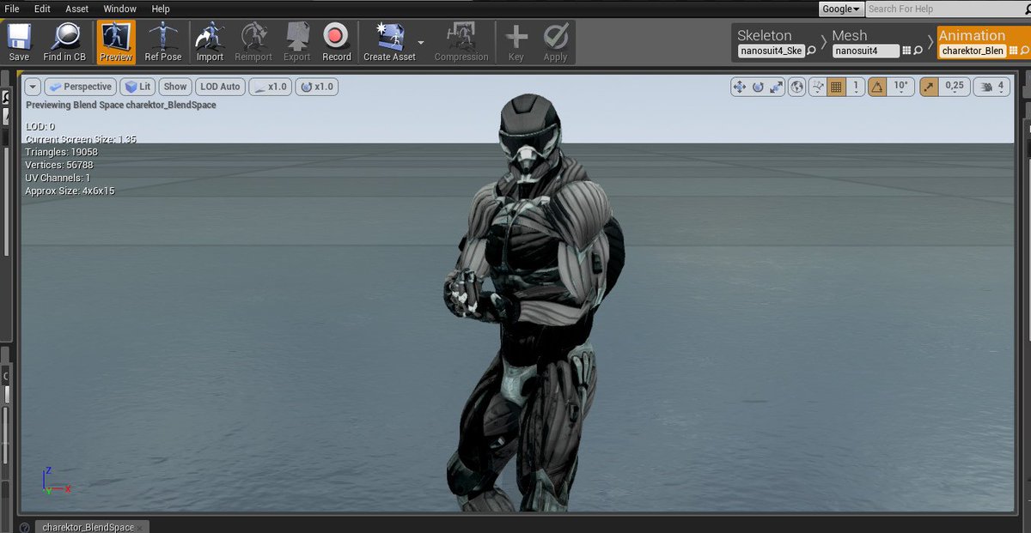This screenshot has height=533, width=1031.
Task: Click nanosuit4 mesh asset field
Action: point(866,51)
